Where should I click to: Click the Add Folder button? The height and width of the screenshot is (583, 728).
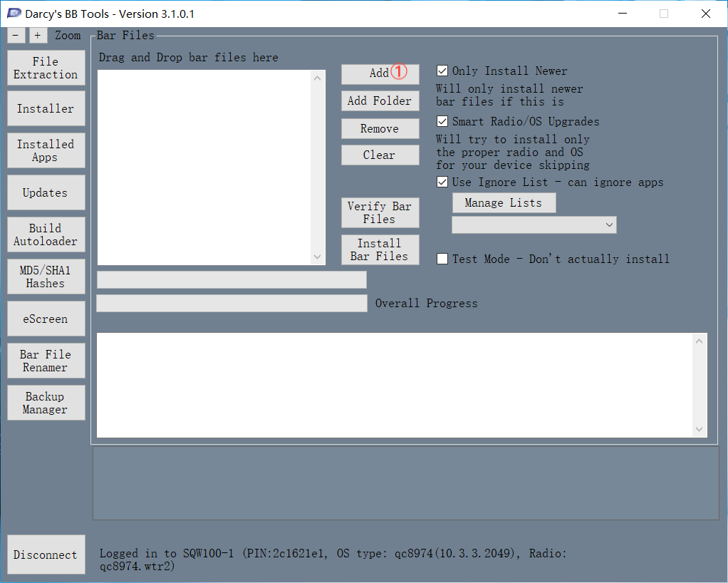(380, 100)
